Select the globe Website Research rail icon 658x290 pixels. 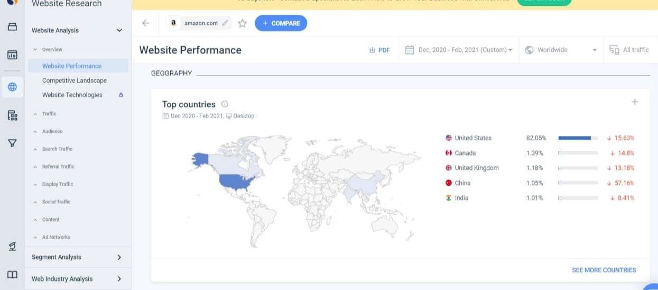tap(12, 87)
